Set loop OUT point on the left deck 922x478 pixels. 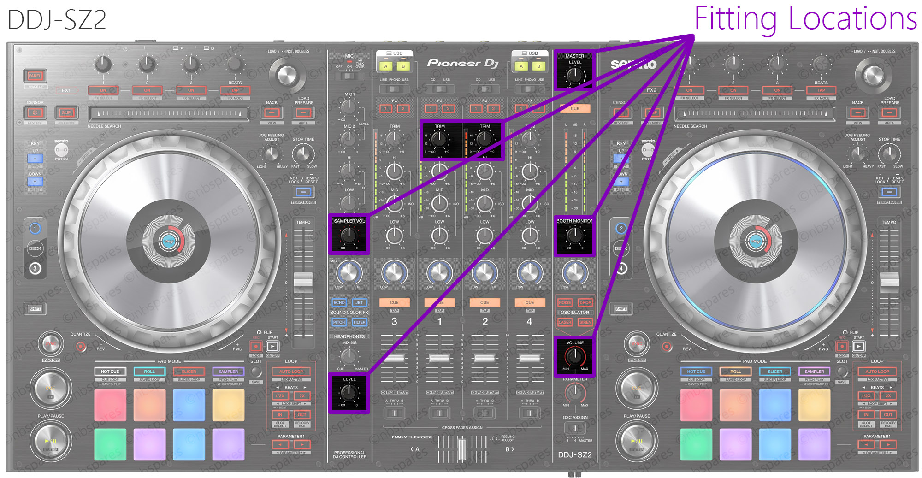pyautogui.click(x=302, y=415)
